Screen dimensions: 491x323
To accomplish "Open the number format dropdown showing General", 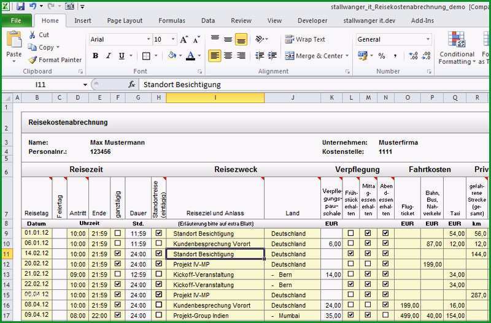I will pyautogui.click(x=428, y=39).
